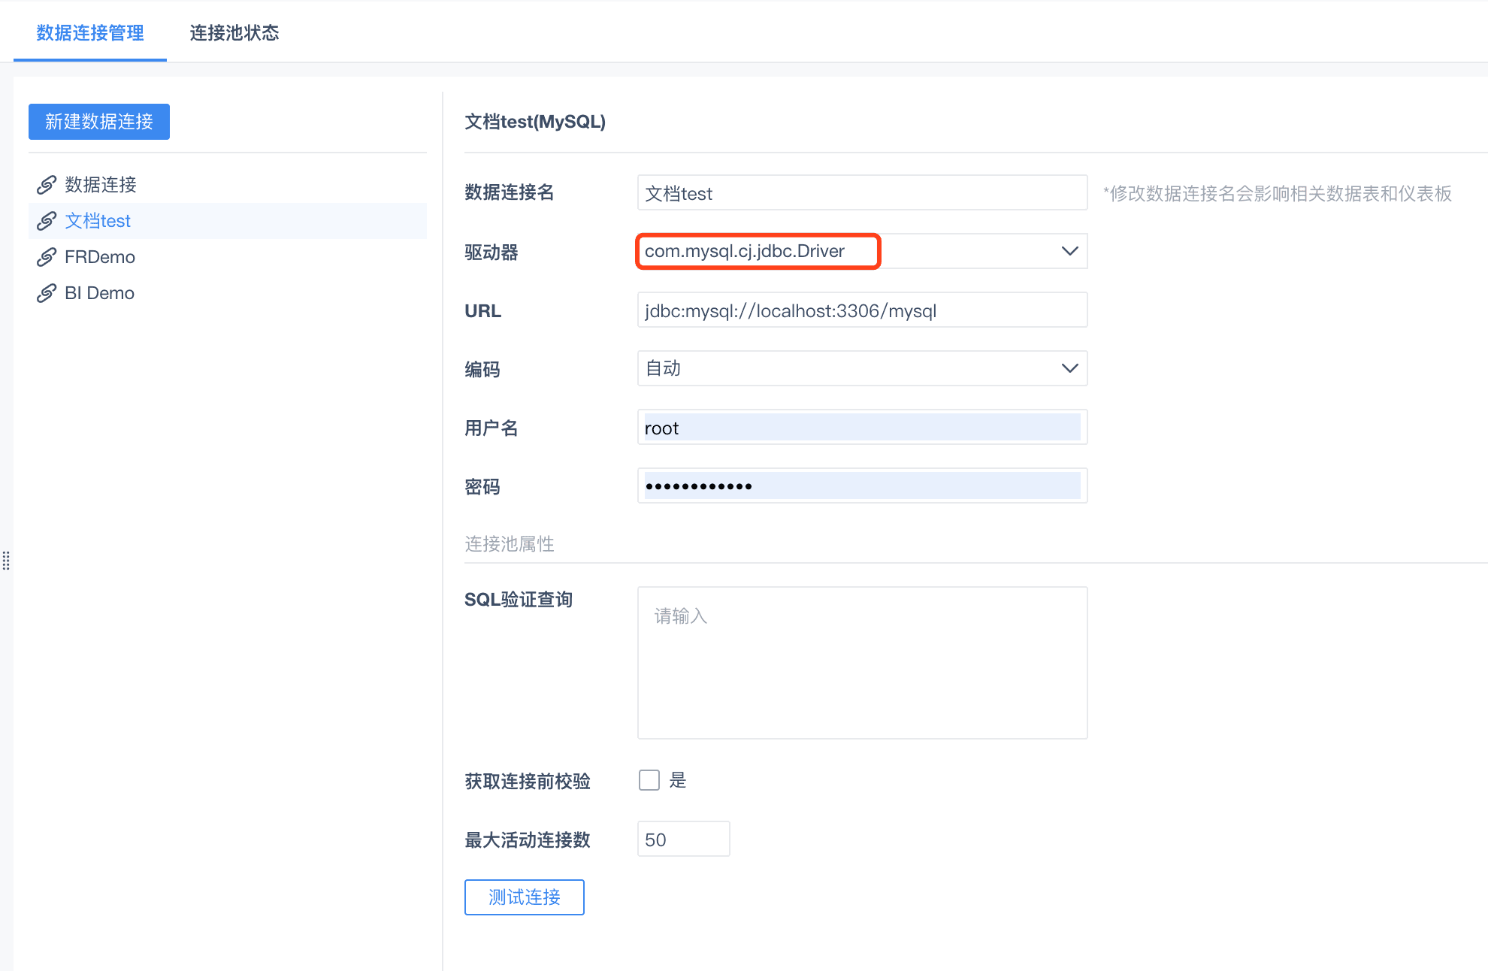The height and width of the screenshot is (971, 1488).
Task: Click the SQL验证查询 text area
Action: pos(862,662)
